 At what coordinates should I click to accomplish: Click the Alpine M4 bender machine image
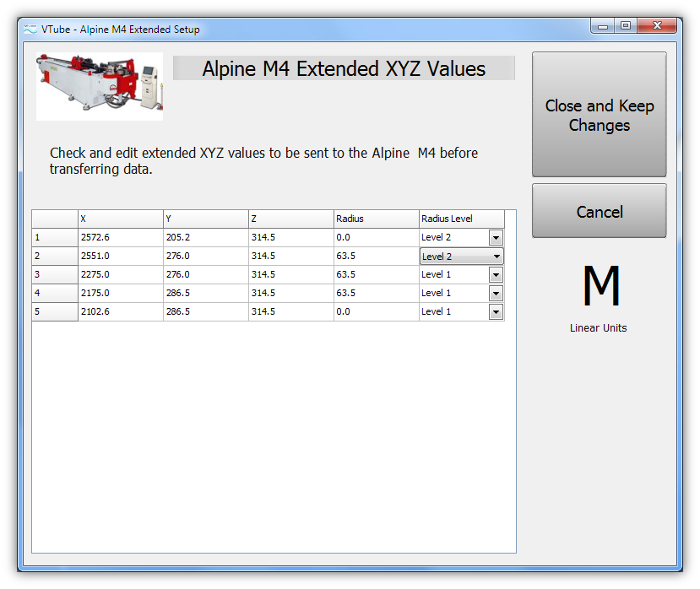click(100, 86)
